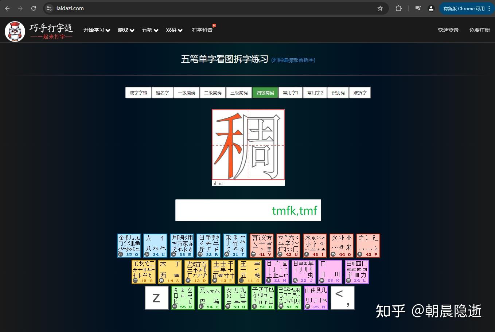
Task: Click the 25 M key card
Action: pos(316,298)
